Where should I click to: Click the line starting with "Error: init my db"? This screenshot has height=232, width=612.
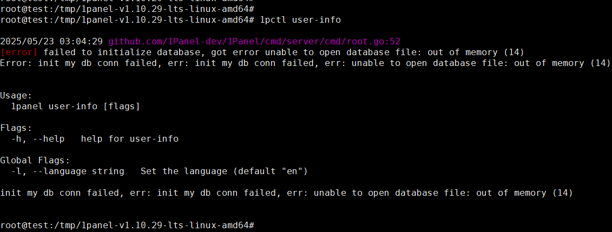point(305,63)
